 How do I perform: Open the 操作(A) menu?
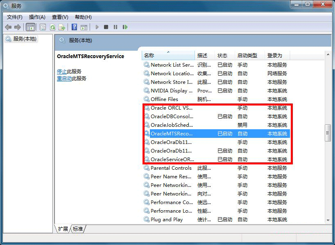tap(37, 17)
